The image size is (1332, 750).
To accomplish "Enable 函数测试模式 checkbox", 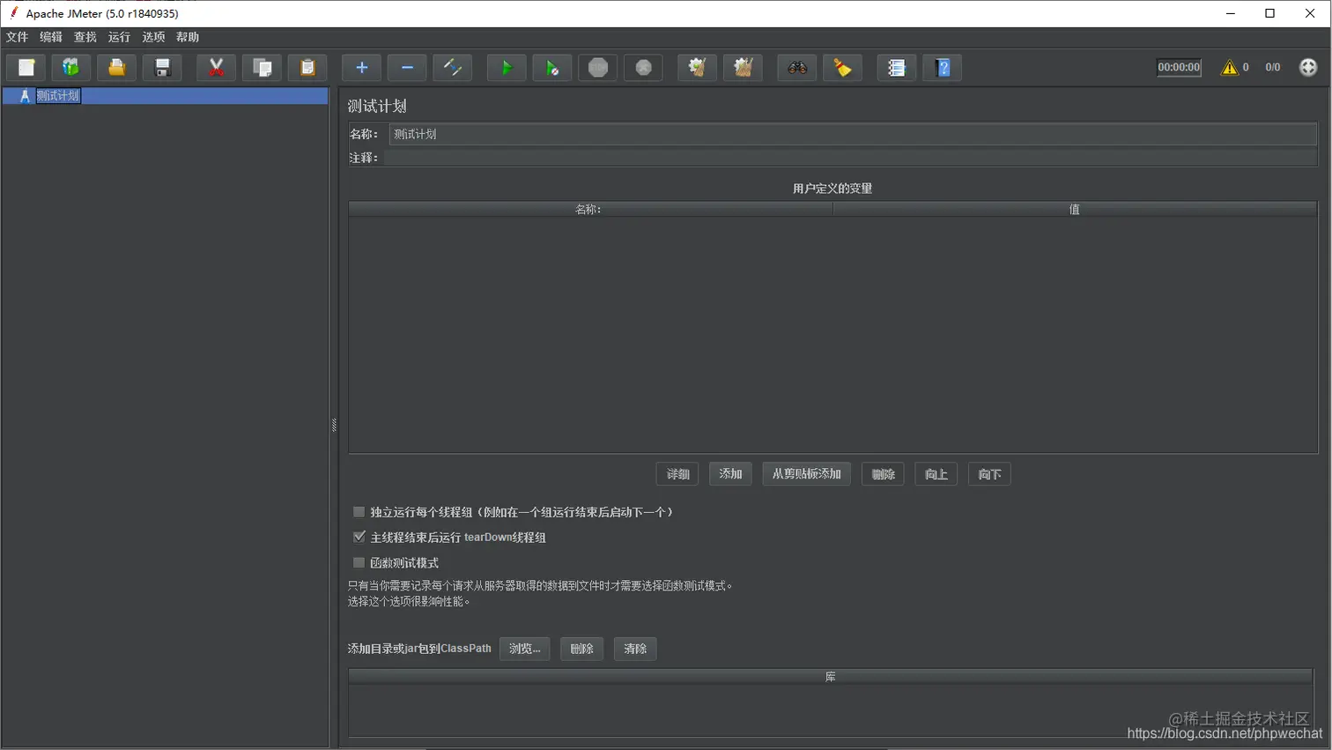I will [359, 562].
